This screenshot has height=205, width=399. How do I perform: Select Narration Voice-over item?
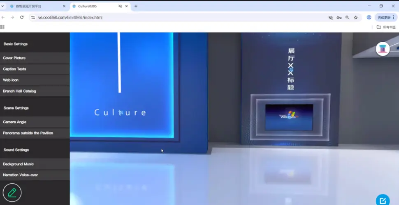[35, 175]
